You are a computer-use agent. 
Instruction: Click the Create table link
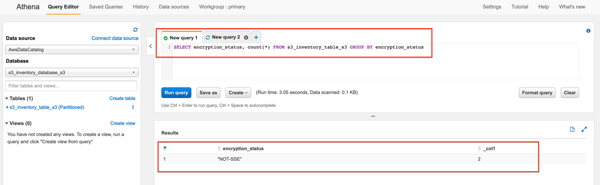[122, 98]
